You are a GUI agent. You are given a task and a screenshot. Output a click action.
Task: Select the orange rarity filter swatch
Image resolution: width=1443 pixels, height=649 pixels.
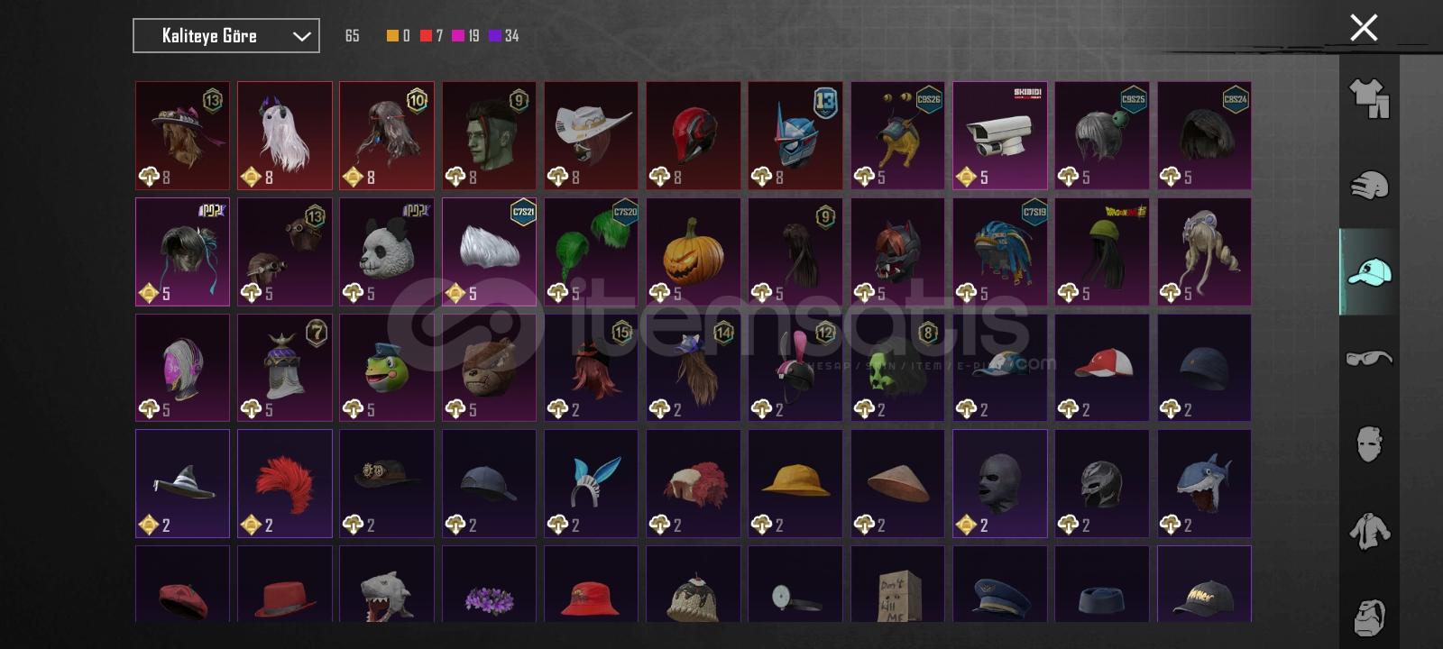(392, 36)
